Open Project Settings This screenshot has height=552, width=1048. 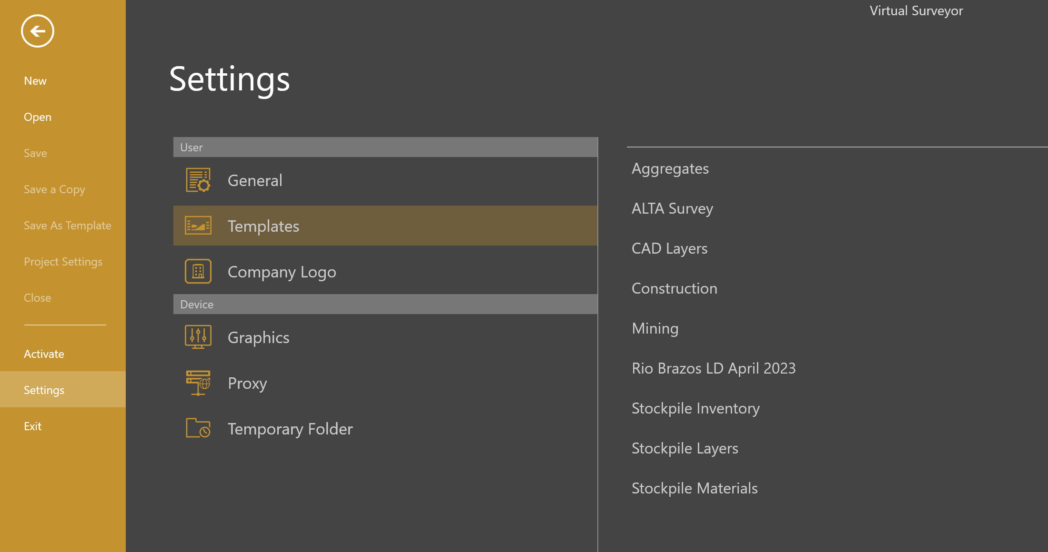point(63,261)
